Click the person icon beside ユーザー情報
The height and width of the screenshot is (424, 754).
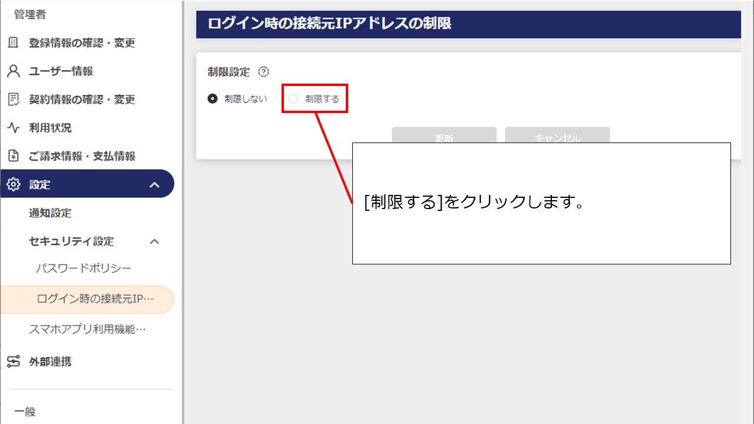click(13, 71)
